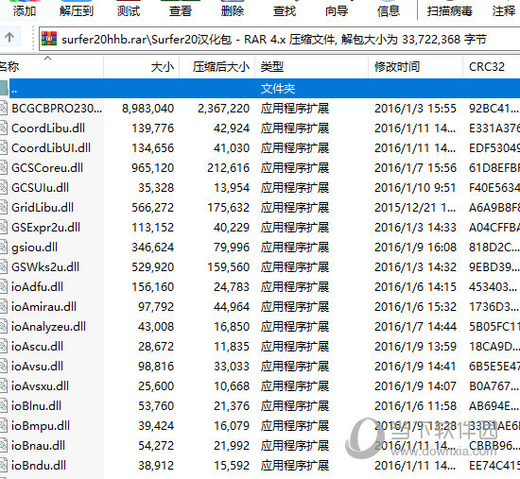This screenshot has height=479, width=520.
Task: Click the archive path address field
Action: pos(279,40)
